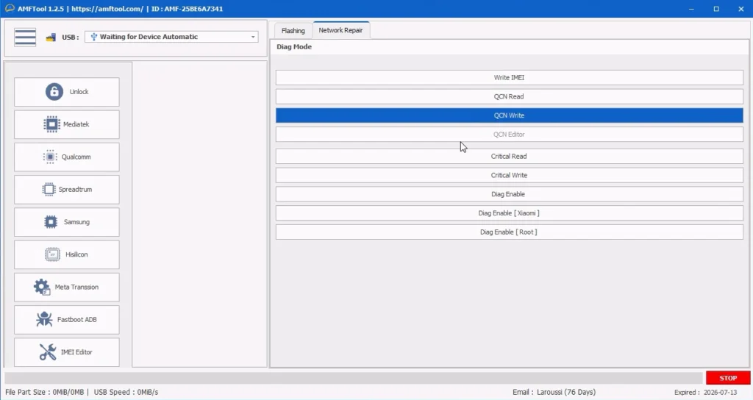753x400 pixels.
Task: Select the Mediatek chip icon
Action: point(51,124)
